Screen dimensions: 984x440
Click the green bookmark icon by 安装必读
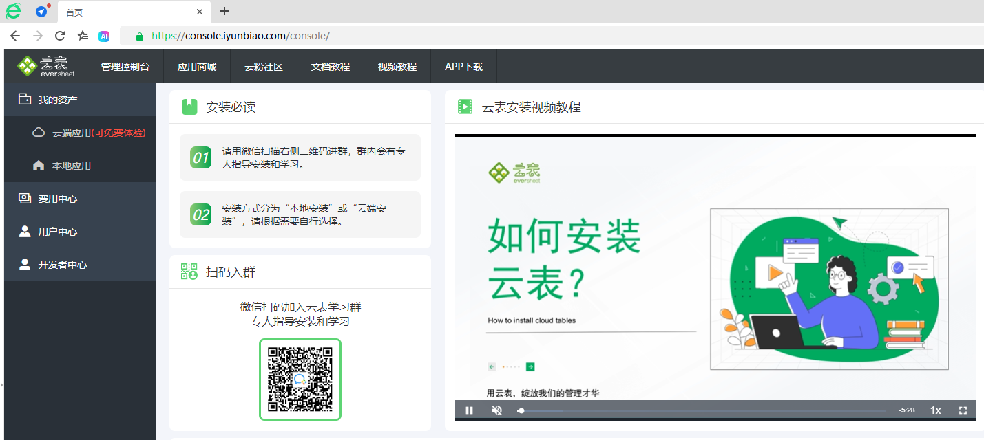(x=190, y=107)
